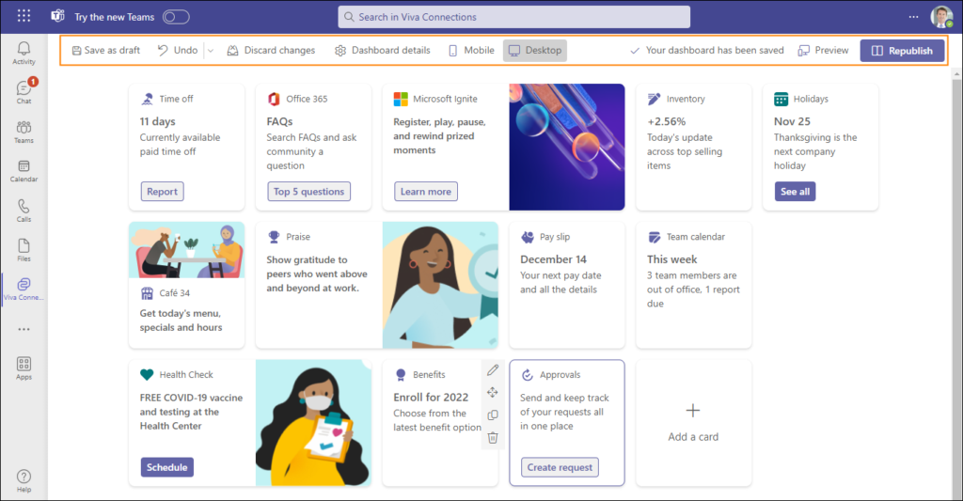The width and height of the screenshot is (963, 501).
Task: Click the Search in Viva Connections field
Action: click(513, 17)
